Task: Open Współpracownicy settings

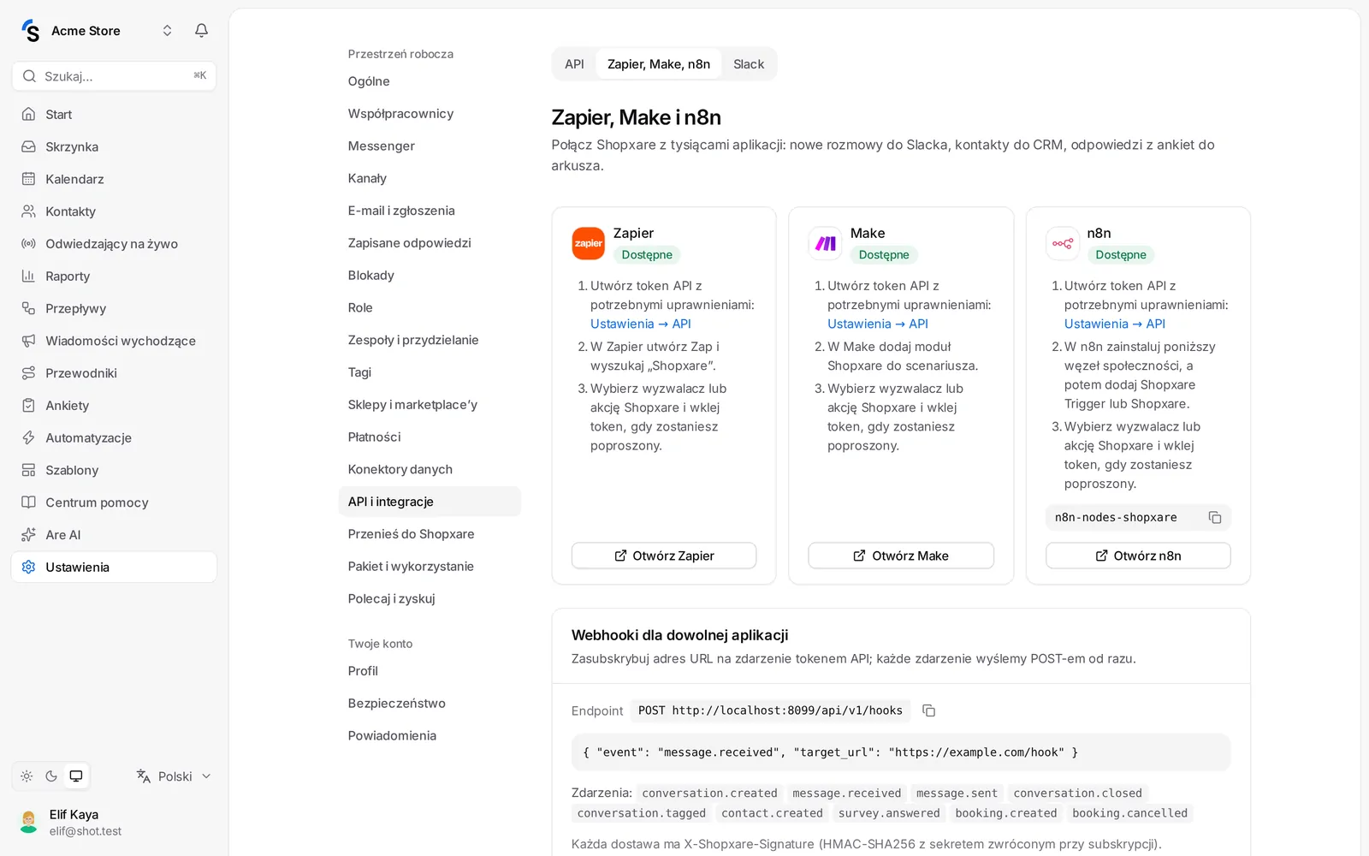Action: (x=430, y=114)
